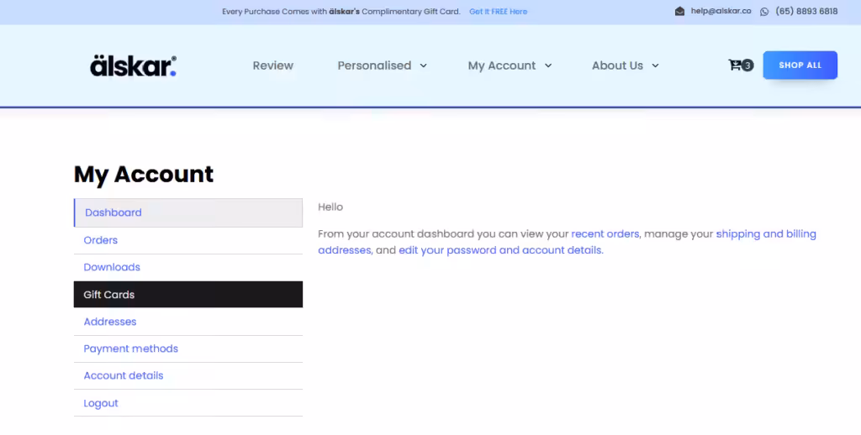861x435 pixels.
Task: Select Gift Cards in the sidebar
Action: click(x=109, y=295)
